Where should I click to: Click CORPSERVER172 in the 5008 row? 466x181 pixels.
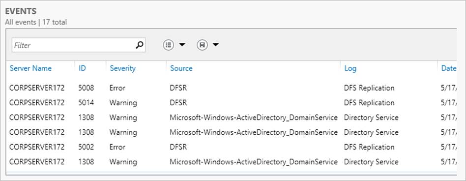click(37, 88)
